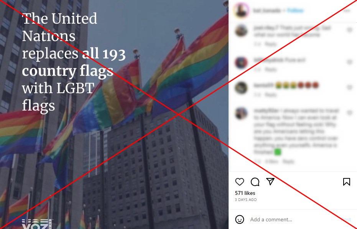Open the post author's profile picture
Image resolution: width=357 pixels, height=229 pixels.
point(241,10)
